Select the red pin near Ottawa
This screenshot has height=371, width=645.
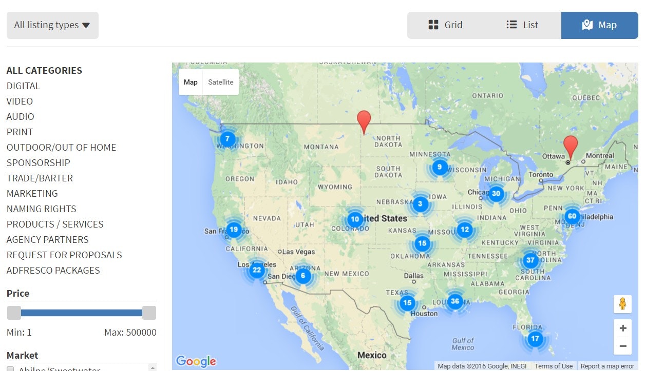tap(570, 148)
